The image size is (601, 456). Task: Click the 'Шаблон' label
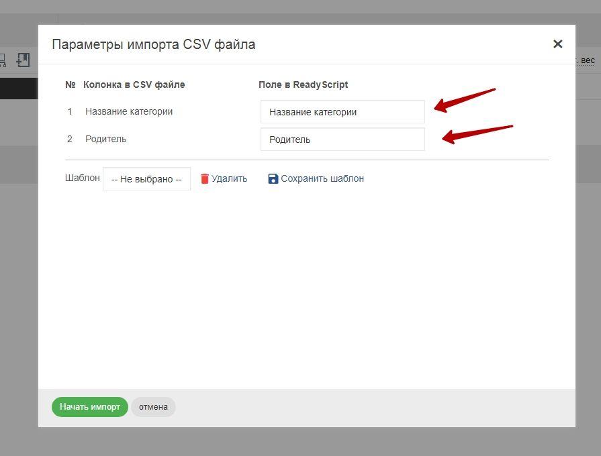pos(83,178)
